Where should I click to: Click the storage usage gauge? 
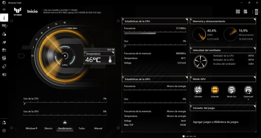coord(230,34)
